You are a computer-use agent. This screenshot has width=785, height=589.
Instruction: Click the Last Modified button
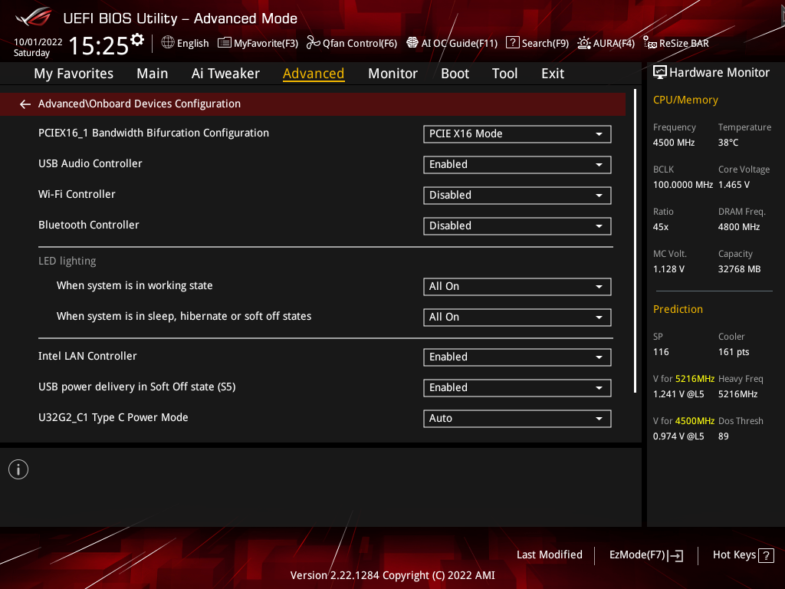pyautogui.click(x=549, y=554)
